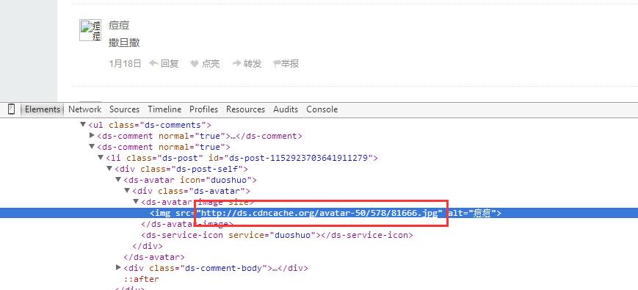
Task: Open the Profiles tab
Action: tap(204, 109)
